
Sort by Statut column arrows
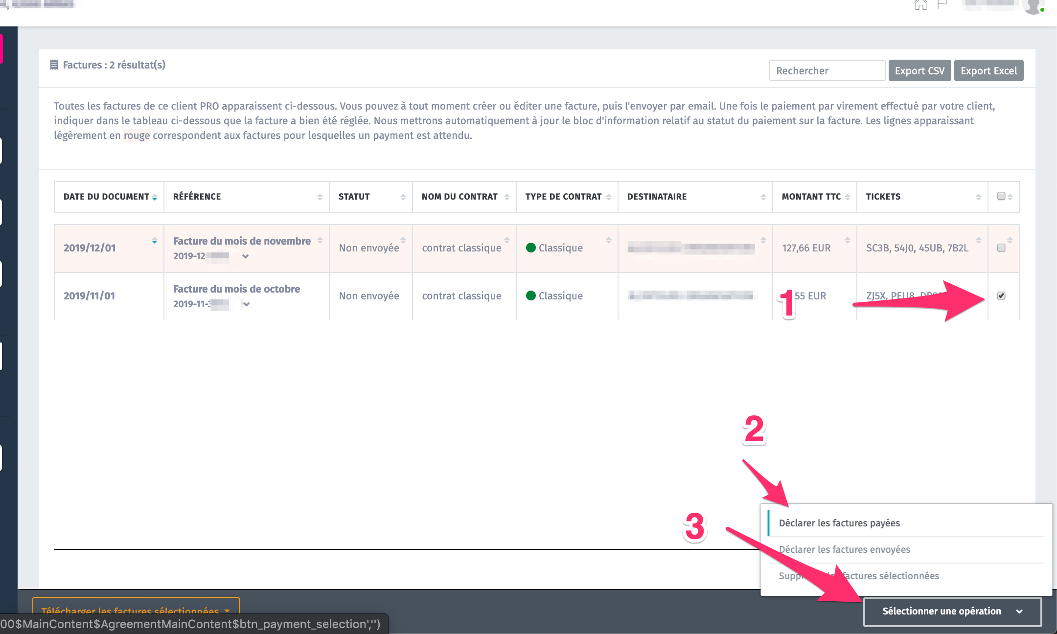pyautogui.click(x=403, y=197)
